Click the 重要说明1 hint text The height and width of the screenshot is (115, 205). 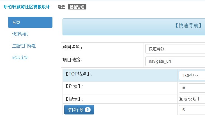click(x=189, y=99)
